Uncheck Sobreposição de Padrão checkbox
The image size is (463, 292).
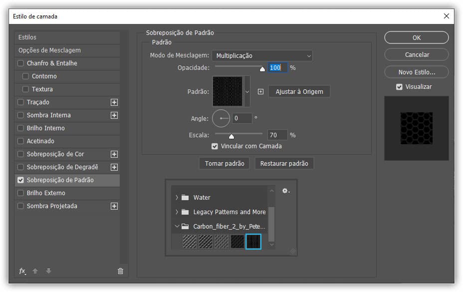click(20, 180)
